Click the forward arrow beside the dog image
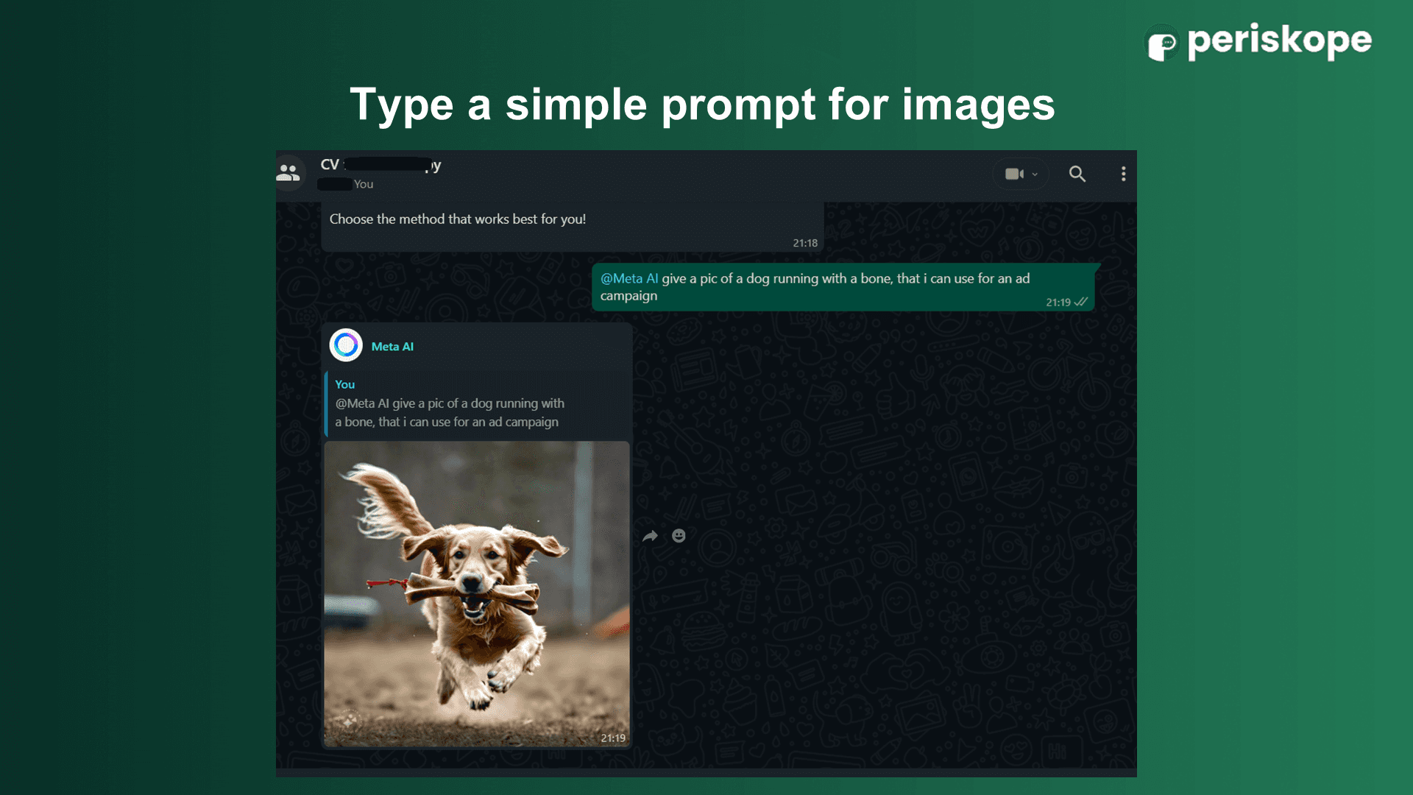Image resolution: width=1413 pixels, height=795 pixels. [x=650, y=536]
